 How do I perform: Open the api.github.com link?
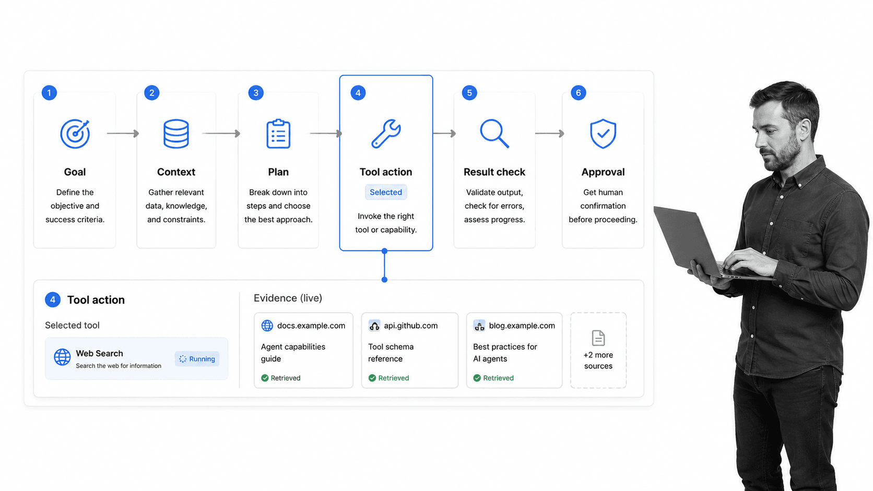click(411, 326)
